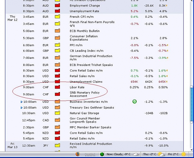
Task: Click the 'Thu Mar 12' date cell
Action: pos(12,18)
